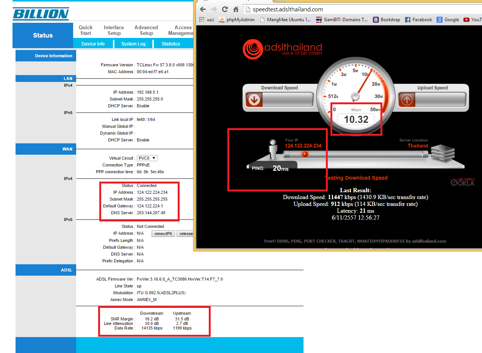Image resolution: width=482 pixels, height=353 pixels.
Task: Switch to the System Log tab
Action: point(133,44)
